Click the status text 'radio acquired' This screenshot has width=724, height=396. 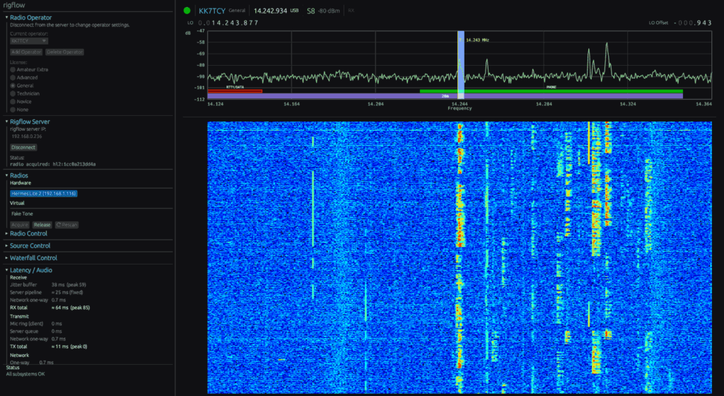click(x=53, y=164)
